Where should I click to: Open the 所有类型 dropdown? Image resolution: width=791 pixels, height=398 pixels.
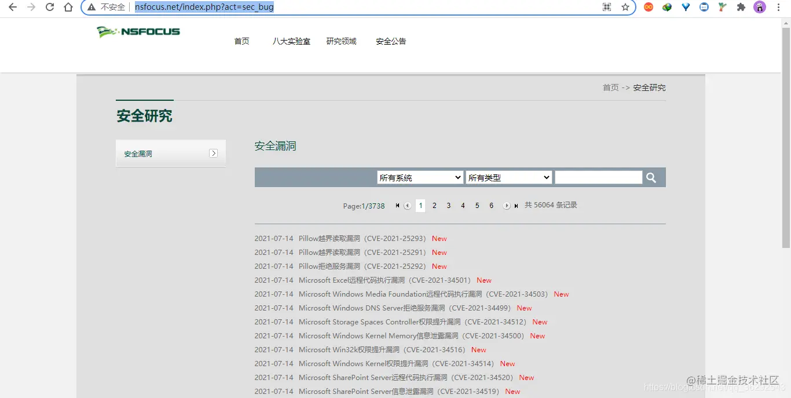click(508, 177)
